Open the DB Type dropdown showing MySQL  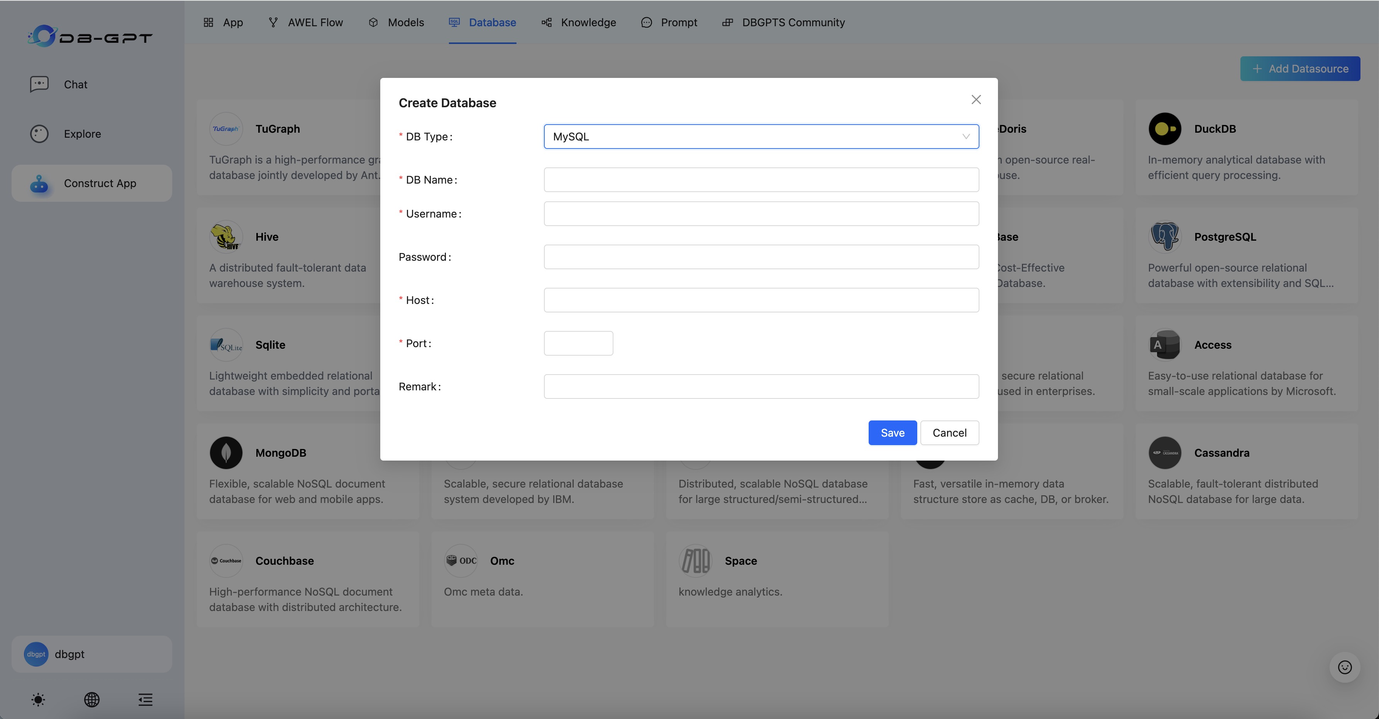761,137
